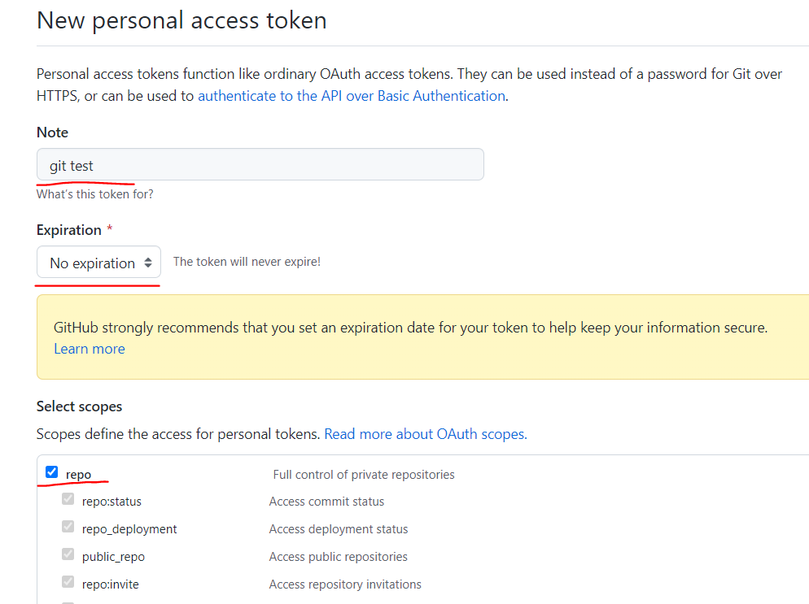The width and height of the screenshot is (809, 604).
Task: Uncheck the repo scope checkbox
Action: (x=51, y=472)
